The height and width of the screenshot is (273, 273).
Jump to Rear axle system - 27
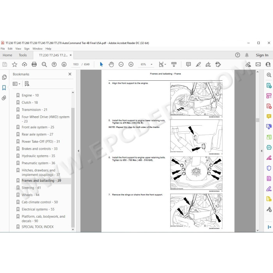(37, 134)
